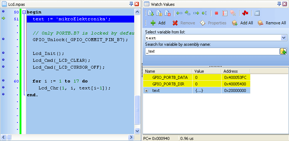289x141 pixels.
Task: Close the Watch Values panel
Action: tap(285, 4)
